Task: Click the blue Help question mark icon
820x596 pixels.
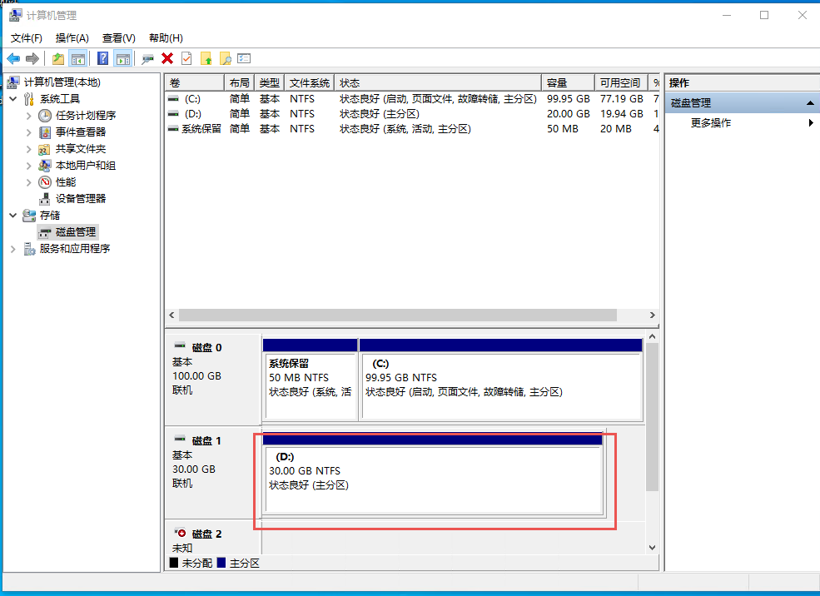Action: click(x=102, y=58)
